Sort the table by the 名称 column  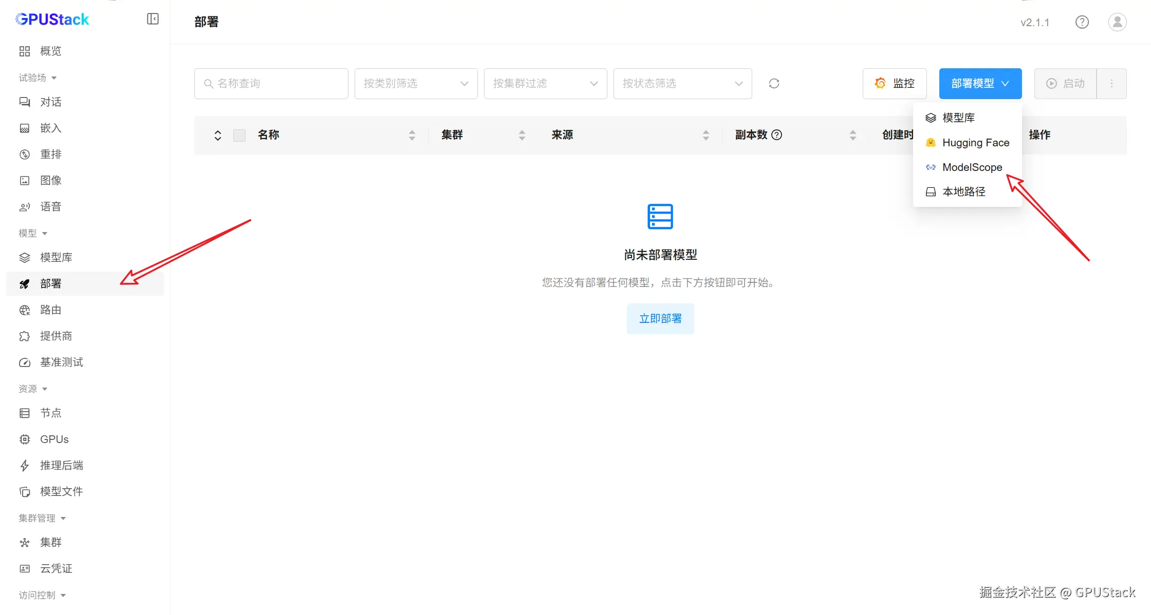(412, 135)
